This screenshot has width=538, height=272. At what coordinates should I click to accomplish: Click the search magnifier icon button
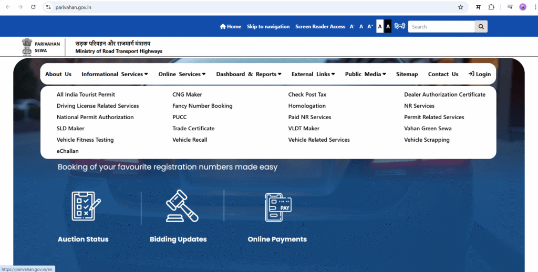pos(481,27)
